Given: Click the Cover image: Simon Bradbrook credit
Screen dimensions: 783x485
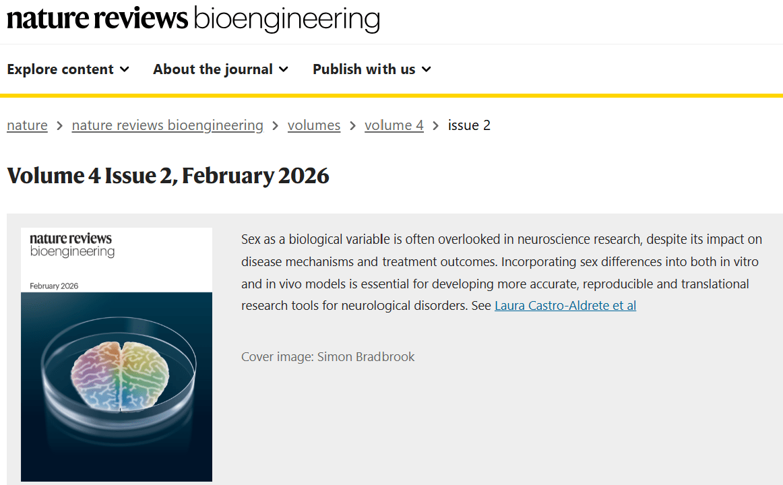Looking at the screenshot, I should pyautogui.click(x=328, y=356).
